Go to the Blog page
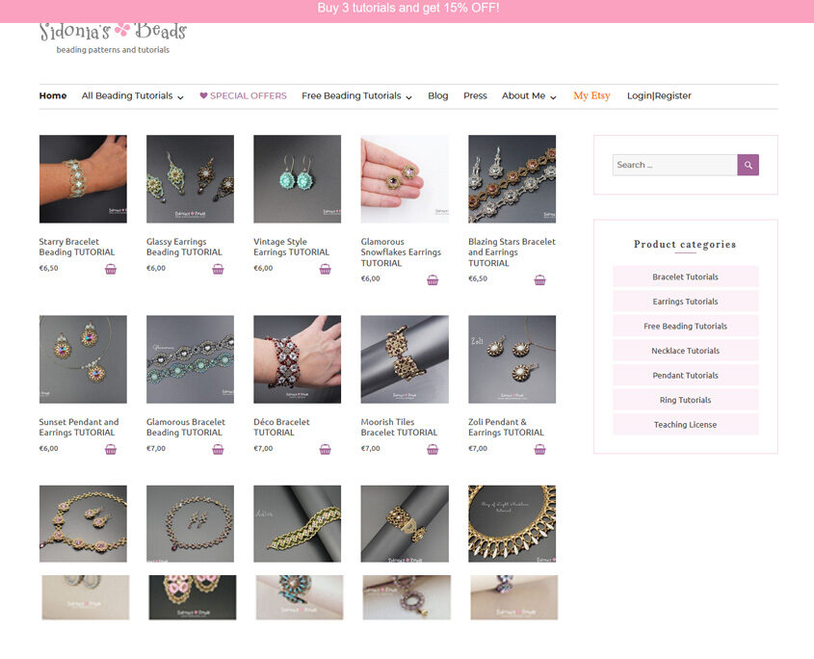 tap(437, 96)
